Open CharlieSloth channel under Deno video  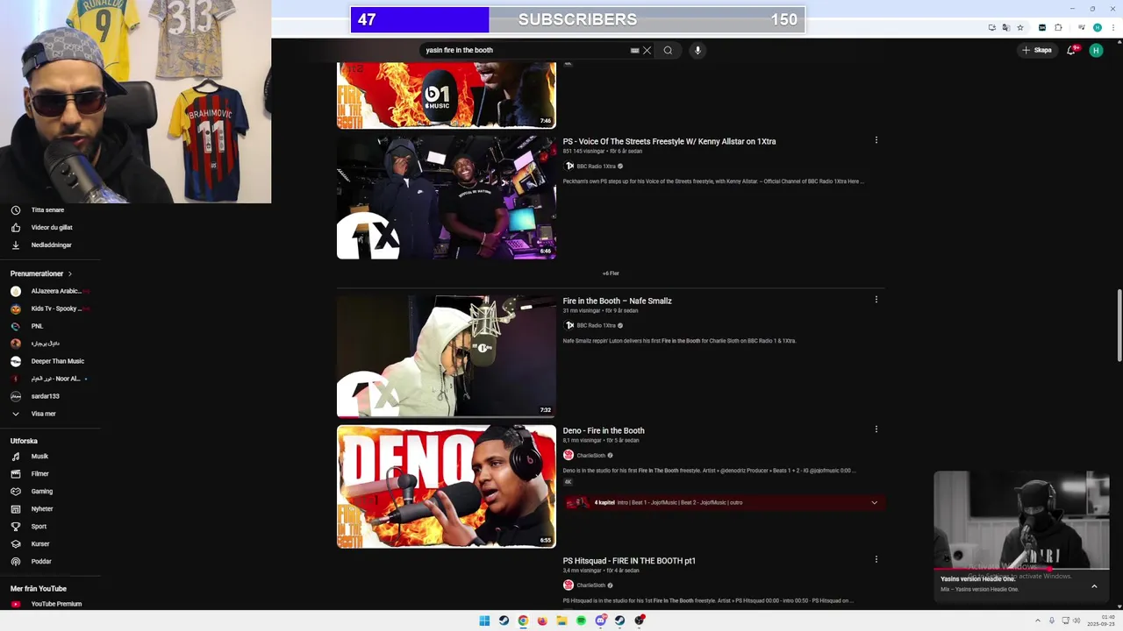[591, 455]
